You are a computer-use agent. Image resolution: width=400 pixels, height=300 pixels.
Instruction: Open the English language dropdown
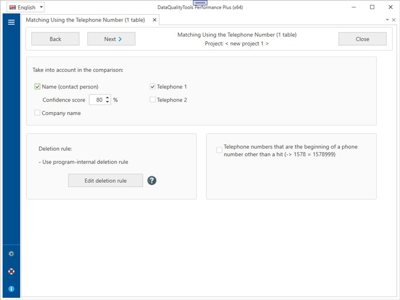26,7
